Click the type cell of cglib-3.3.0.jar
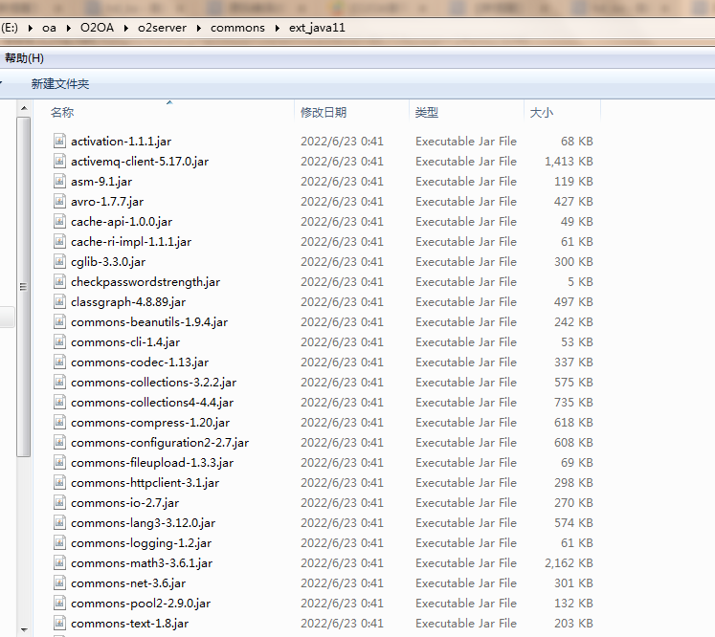 (466, 261)
